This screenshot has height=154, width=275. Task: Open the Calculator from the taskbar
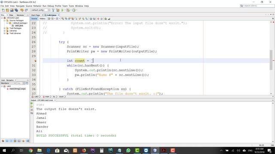pyautogui.click(x=101, y=150)
